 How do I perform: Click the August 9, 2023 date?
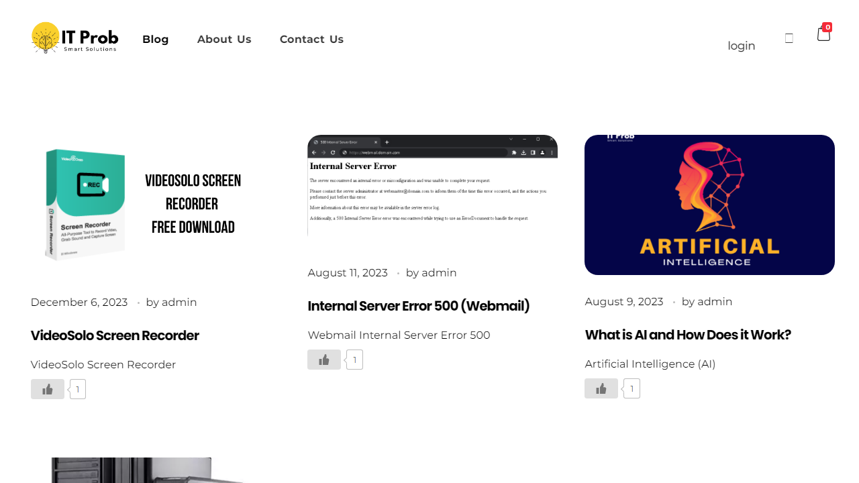(x=624, y=301)
